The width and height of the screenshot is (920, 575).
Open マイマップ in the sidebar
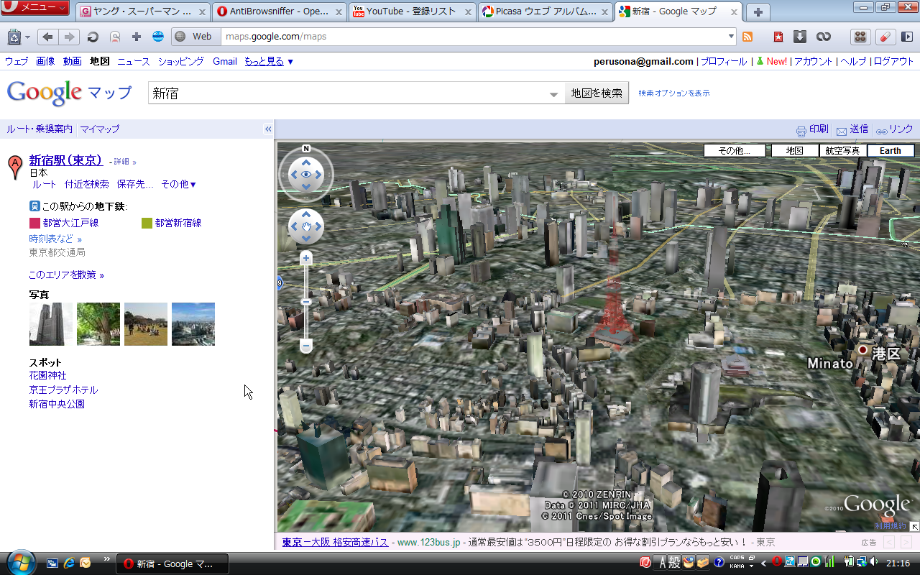pyautogui.click(x=100, y=129)
